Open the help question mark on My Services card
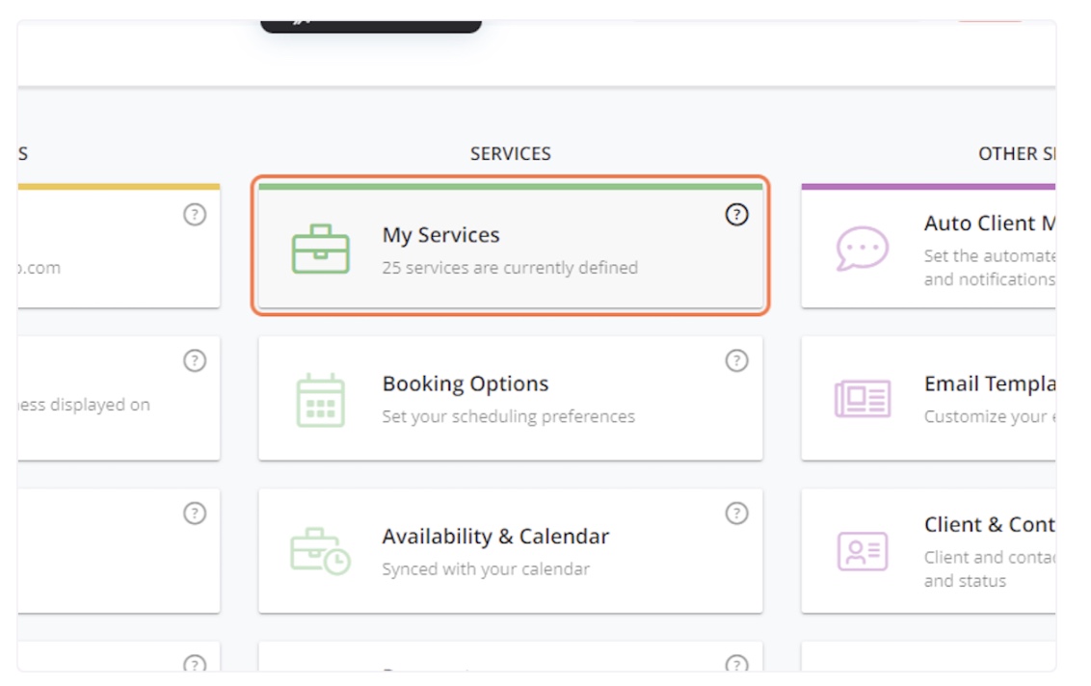This screenshot has height=686, width=1091. click(736, 216)
